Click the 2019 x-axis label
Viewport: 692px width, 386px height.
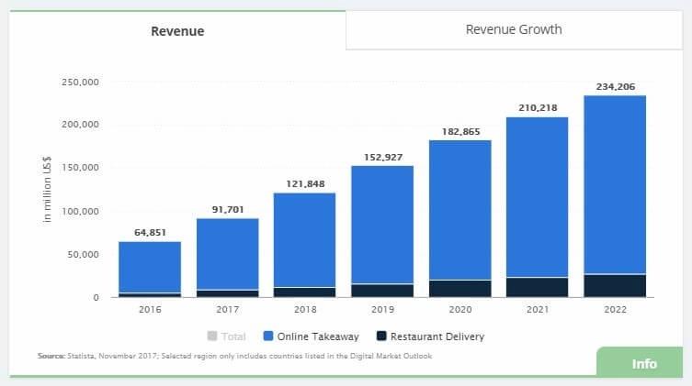tap(382, 309)
